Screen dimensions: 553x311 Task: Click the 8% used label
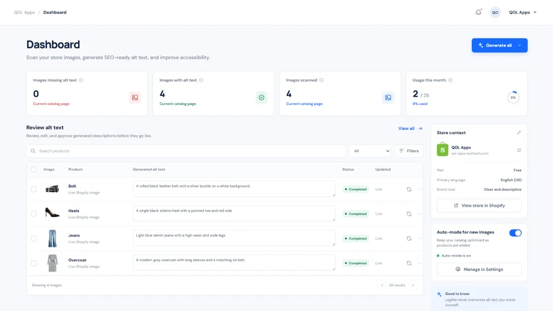point(420,104)
